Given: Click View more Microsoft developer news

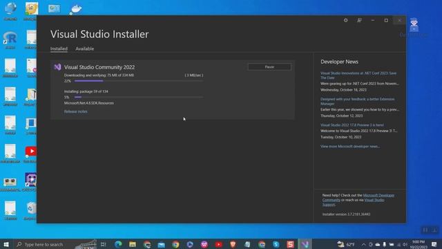Looking at the screenshot, I should tap(350, 146).
